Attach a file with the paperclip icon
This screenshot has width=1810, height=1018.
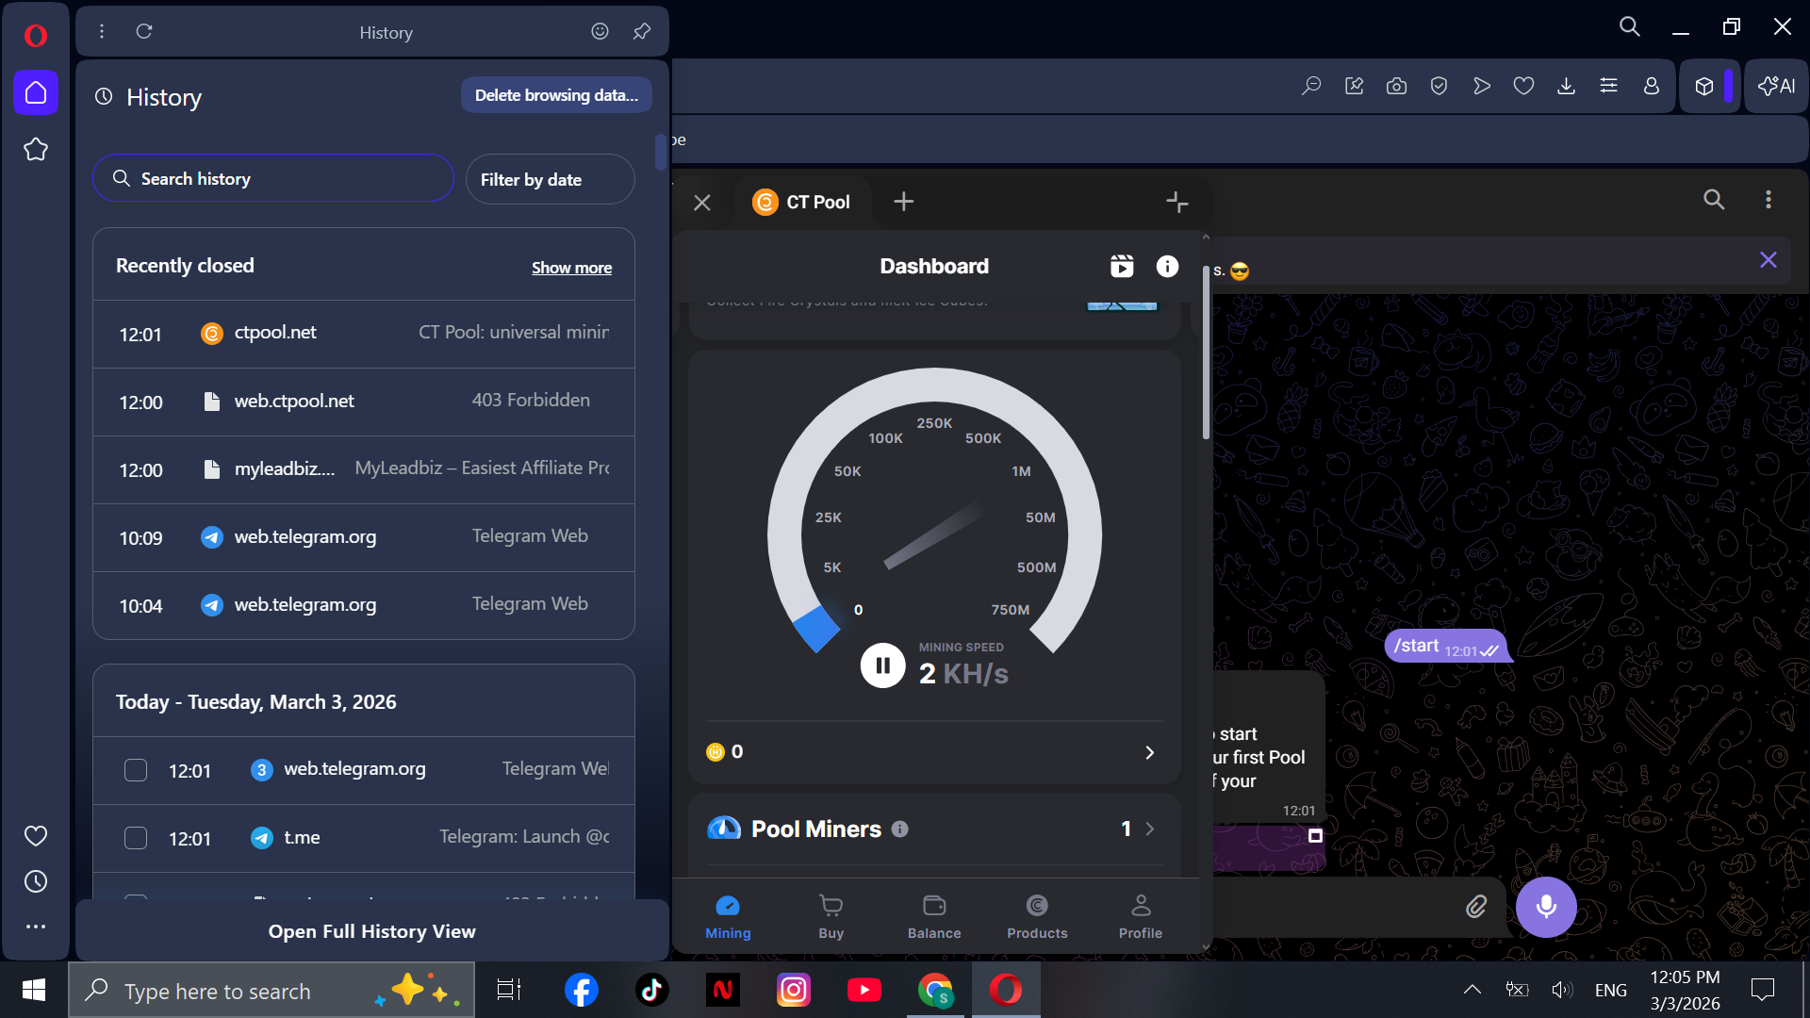[1476, 907]
